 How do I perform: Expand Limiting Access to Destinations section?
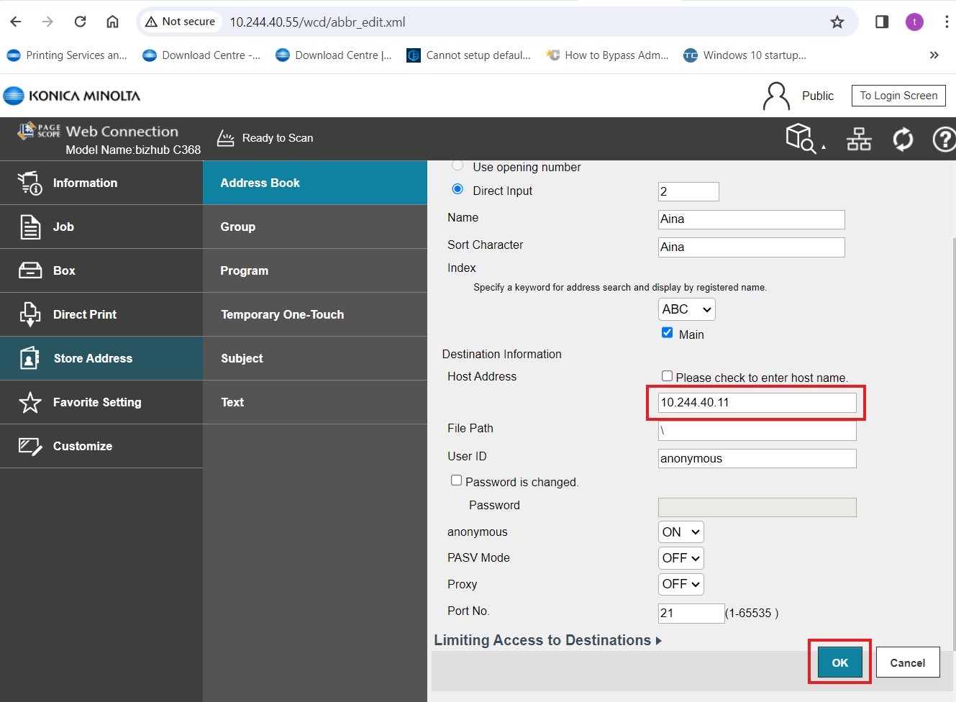pos(547,640)
